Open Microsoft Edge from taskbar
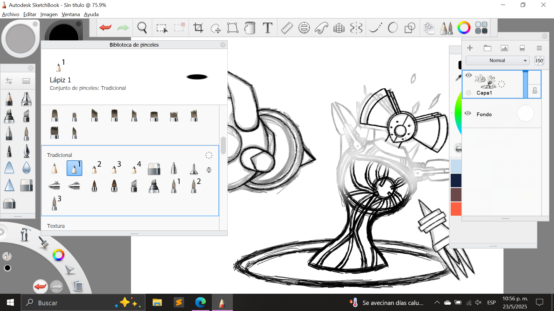The image size is (554, 311). (x=200, y=302)
